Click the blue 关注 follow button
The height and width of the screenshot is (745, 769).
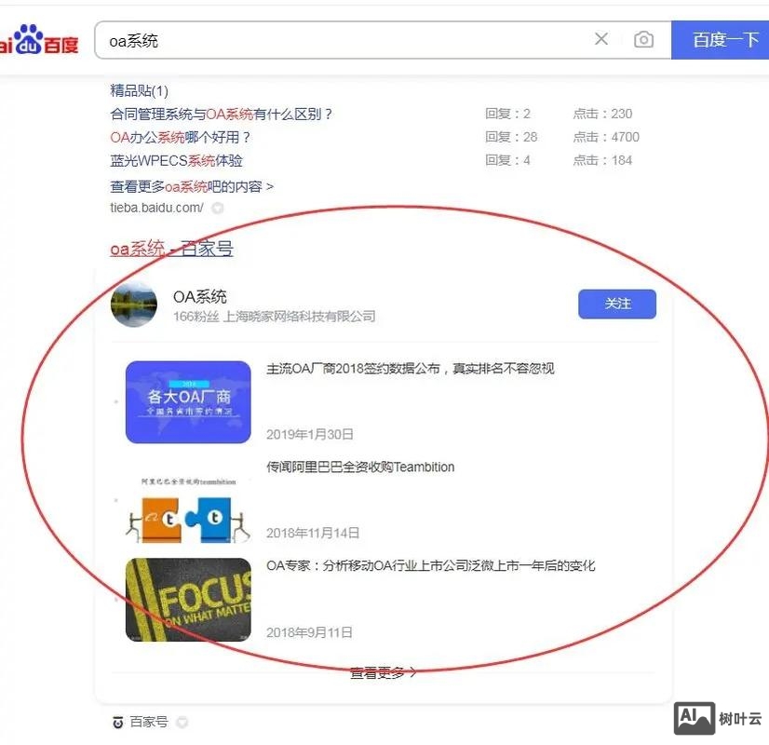(616, 304)
